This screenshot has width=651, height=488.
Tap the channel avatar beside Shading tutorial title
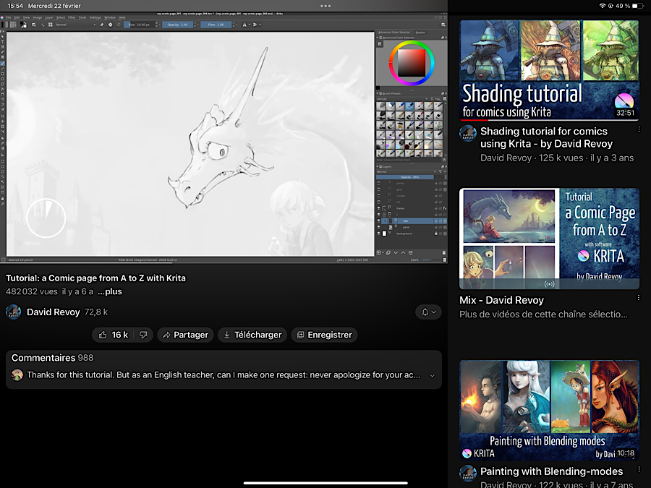pyautogui.click(x=467, y=134)
